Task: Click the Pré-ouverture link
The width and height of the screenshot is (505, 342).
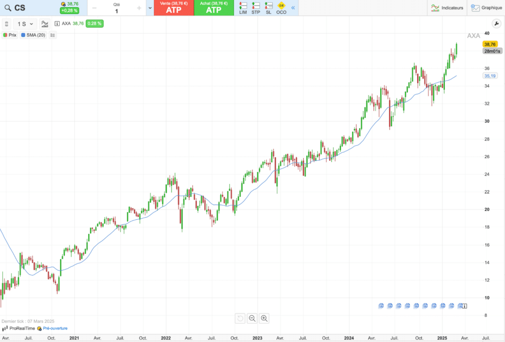Action: tap(55, 329)
